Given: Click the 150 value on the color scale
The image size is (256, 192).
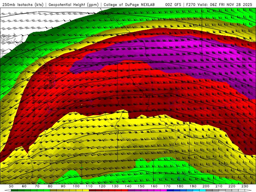Looking at the screenshot, I should point(141,186).
